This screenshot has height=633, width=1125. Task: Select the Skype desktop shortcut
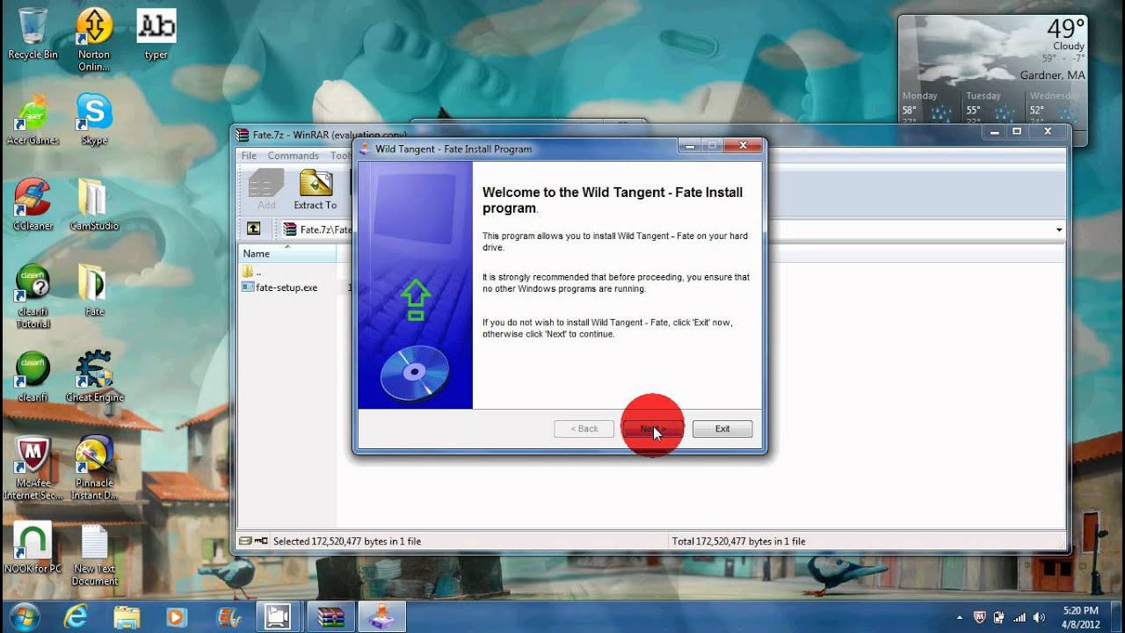coord(94,120)
